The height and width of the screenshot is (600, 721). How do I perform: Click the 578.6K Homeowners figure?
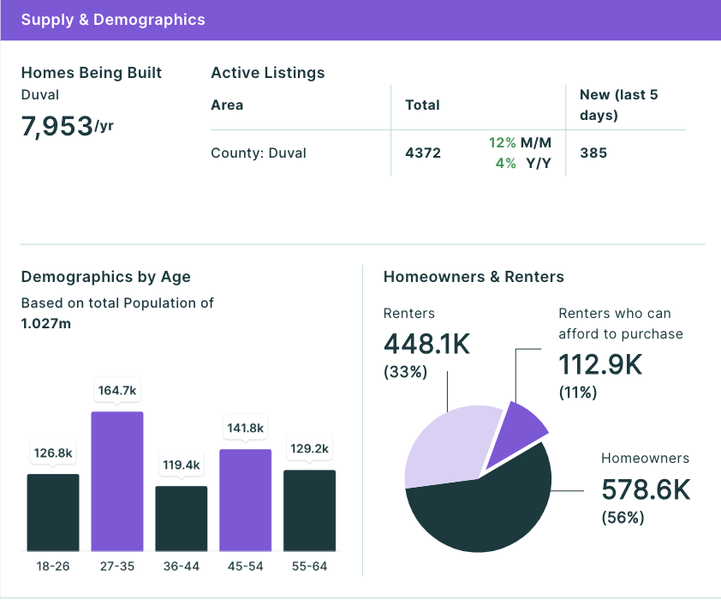[x=646, y=489]
